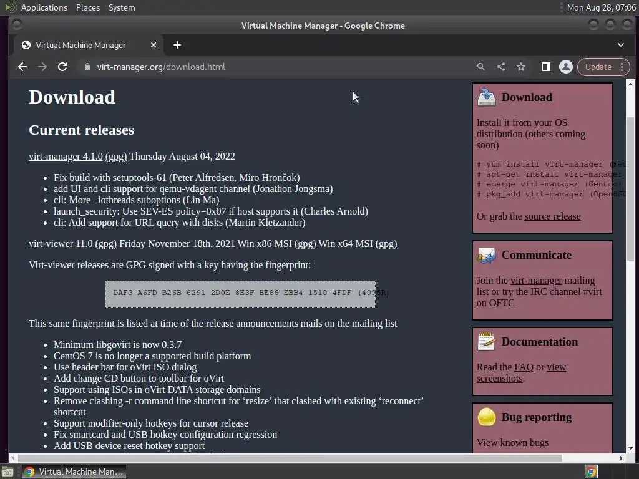Viewport: 639px width, 479px height.
Task: Open the System menu
Action: (122, 7)
